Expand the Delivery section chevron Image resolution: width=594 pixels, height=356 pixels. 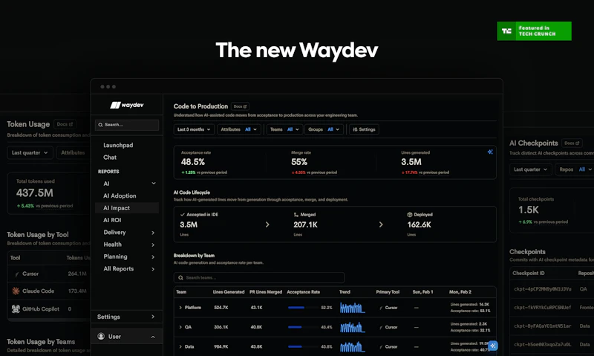click(x=153, y=233)
